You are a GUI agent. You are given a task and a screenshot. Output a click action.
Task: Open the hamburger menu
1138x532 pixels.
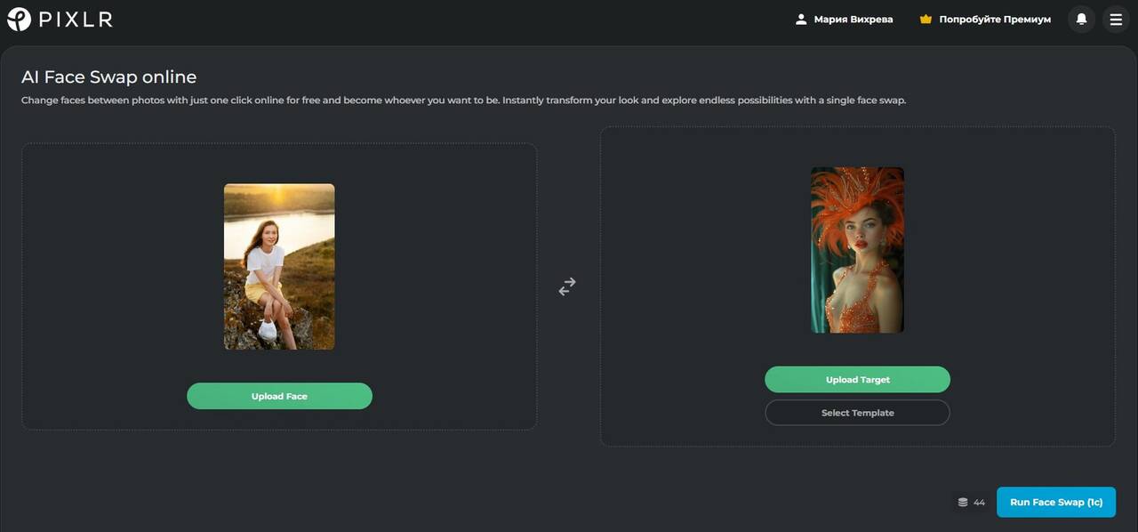pos(1116,19)
